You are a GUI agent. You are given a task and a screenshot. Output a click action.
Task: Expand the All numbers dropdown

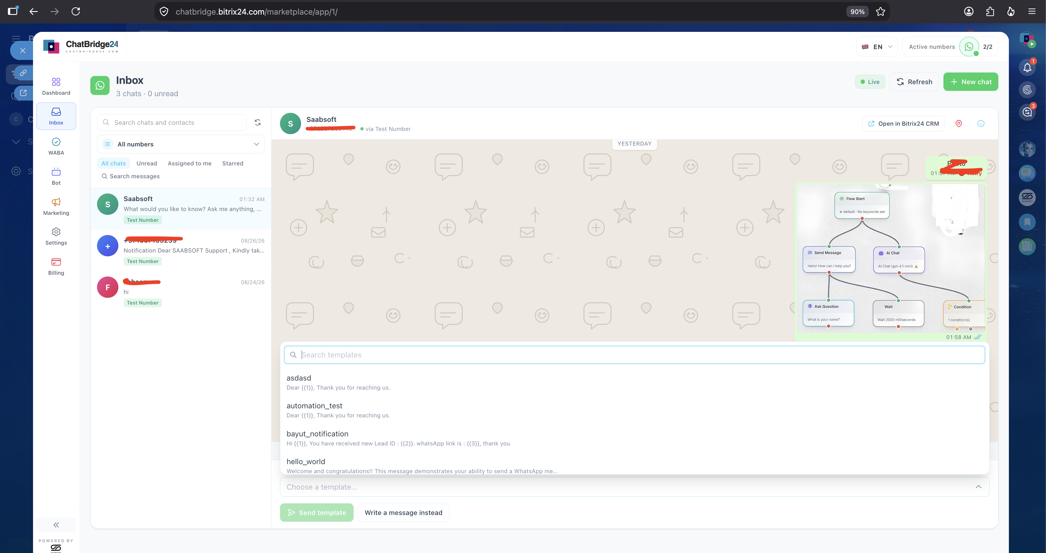(x=181, y=144)
